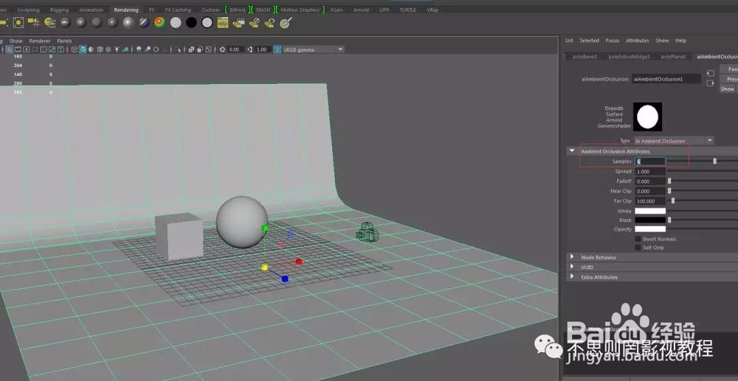Expand the Node Behavior section
The width and height of the screenshot is (738, 381).
tap(572, 257)
